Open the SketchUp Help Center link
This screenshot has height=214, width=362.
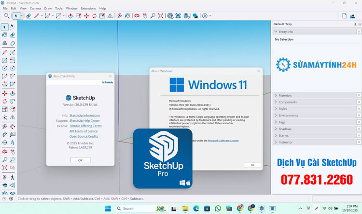[x=84, y=121]
